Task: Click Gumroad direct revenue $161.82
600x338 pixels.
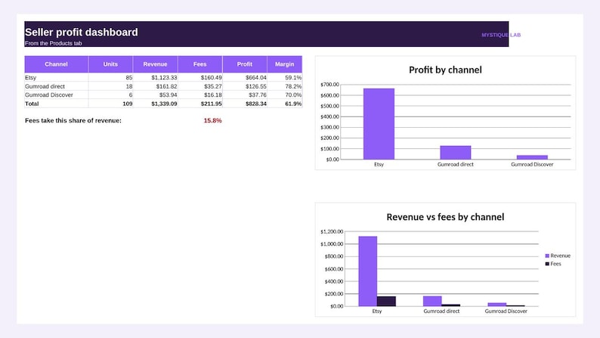Action: click(156, 86)
